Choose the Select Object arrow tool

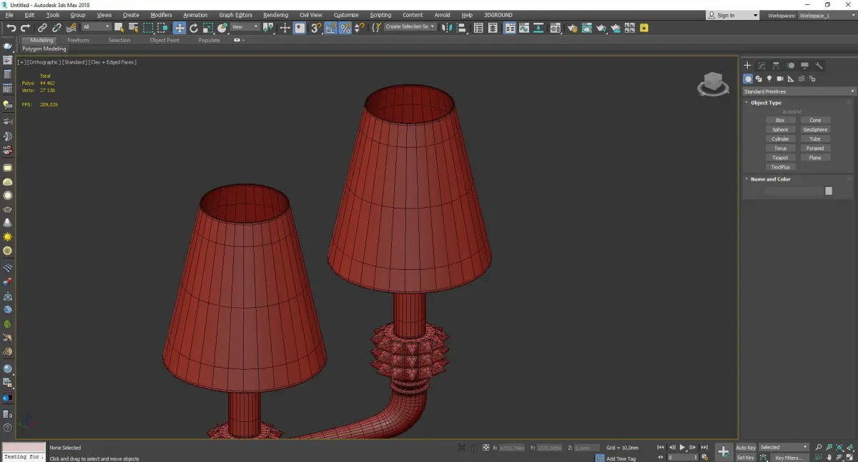pyautogui.click(x=119, y=28)
